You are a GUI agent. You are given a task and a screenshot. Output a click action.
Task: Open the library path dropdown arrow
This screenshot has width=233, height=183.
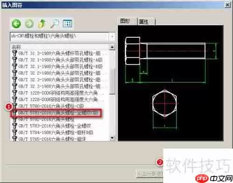pyautogui.click(x=112, y=37)
